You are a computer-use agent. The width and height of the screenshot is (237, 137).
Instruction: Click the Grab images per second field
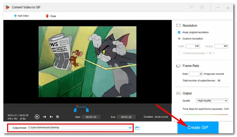click(196, 74)
